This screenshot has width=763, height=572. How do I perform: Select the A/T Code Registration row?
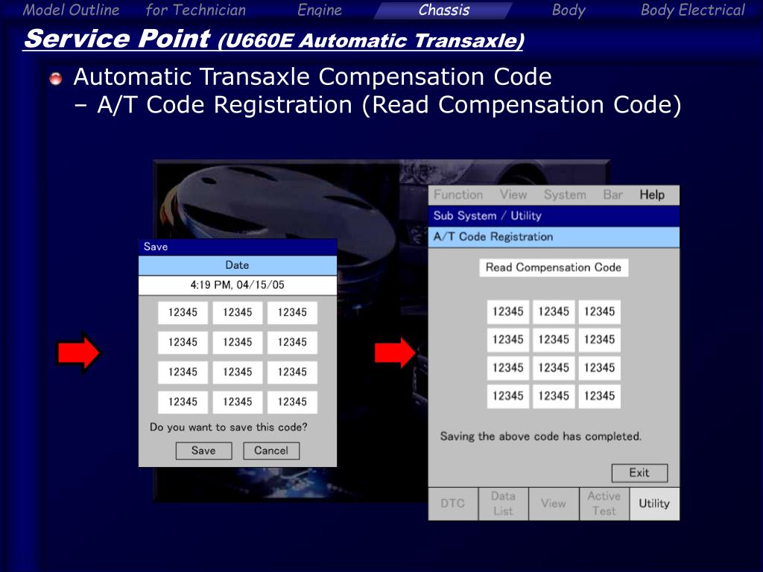[x=554, y=237]
